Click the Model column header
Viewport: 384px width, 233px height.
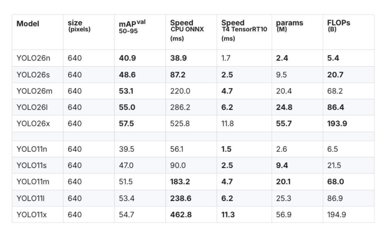(28, 24)
